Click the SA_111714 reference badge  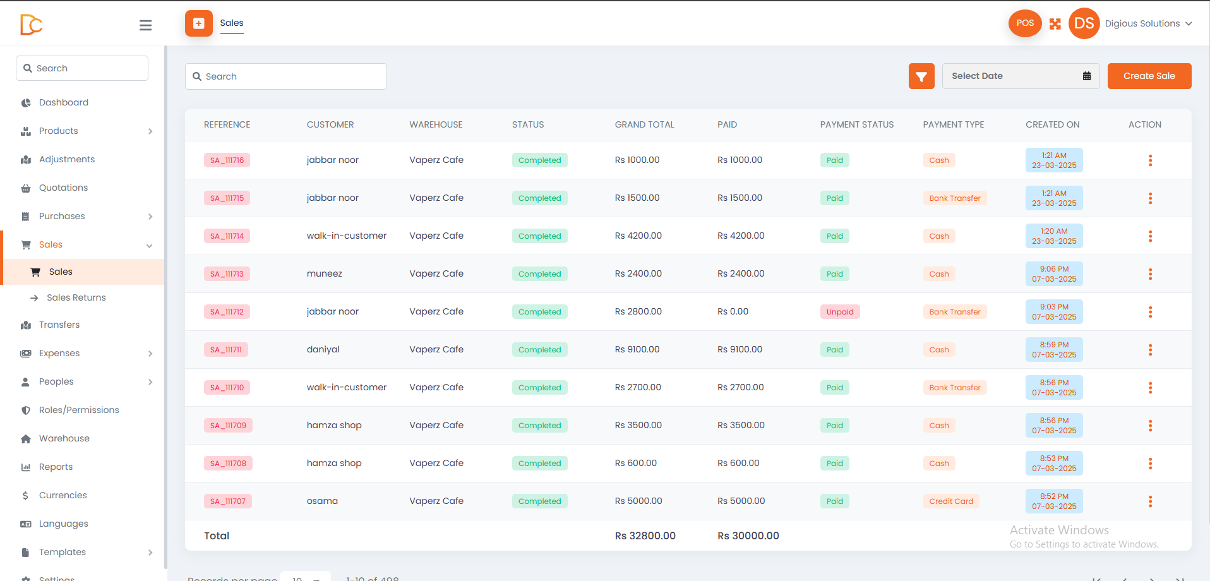coord(227,236)
